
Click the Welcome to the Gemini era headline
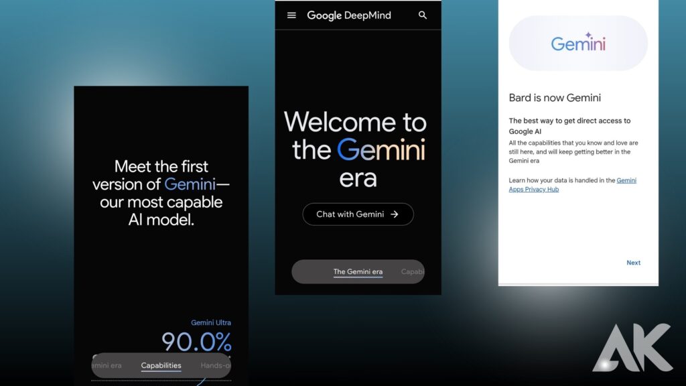[355, 149]
